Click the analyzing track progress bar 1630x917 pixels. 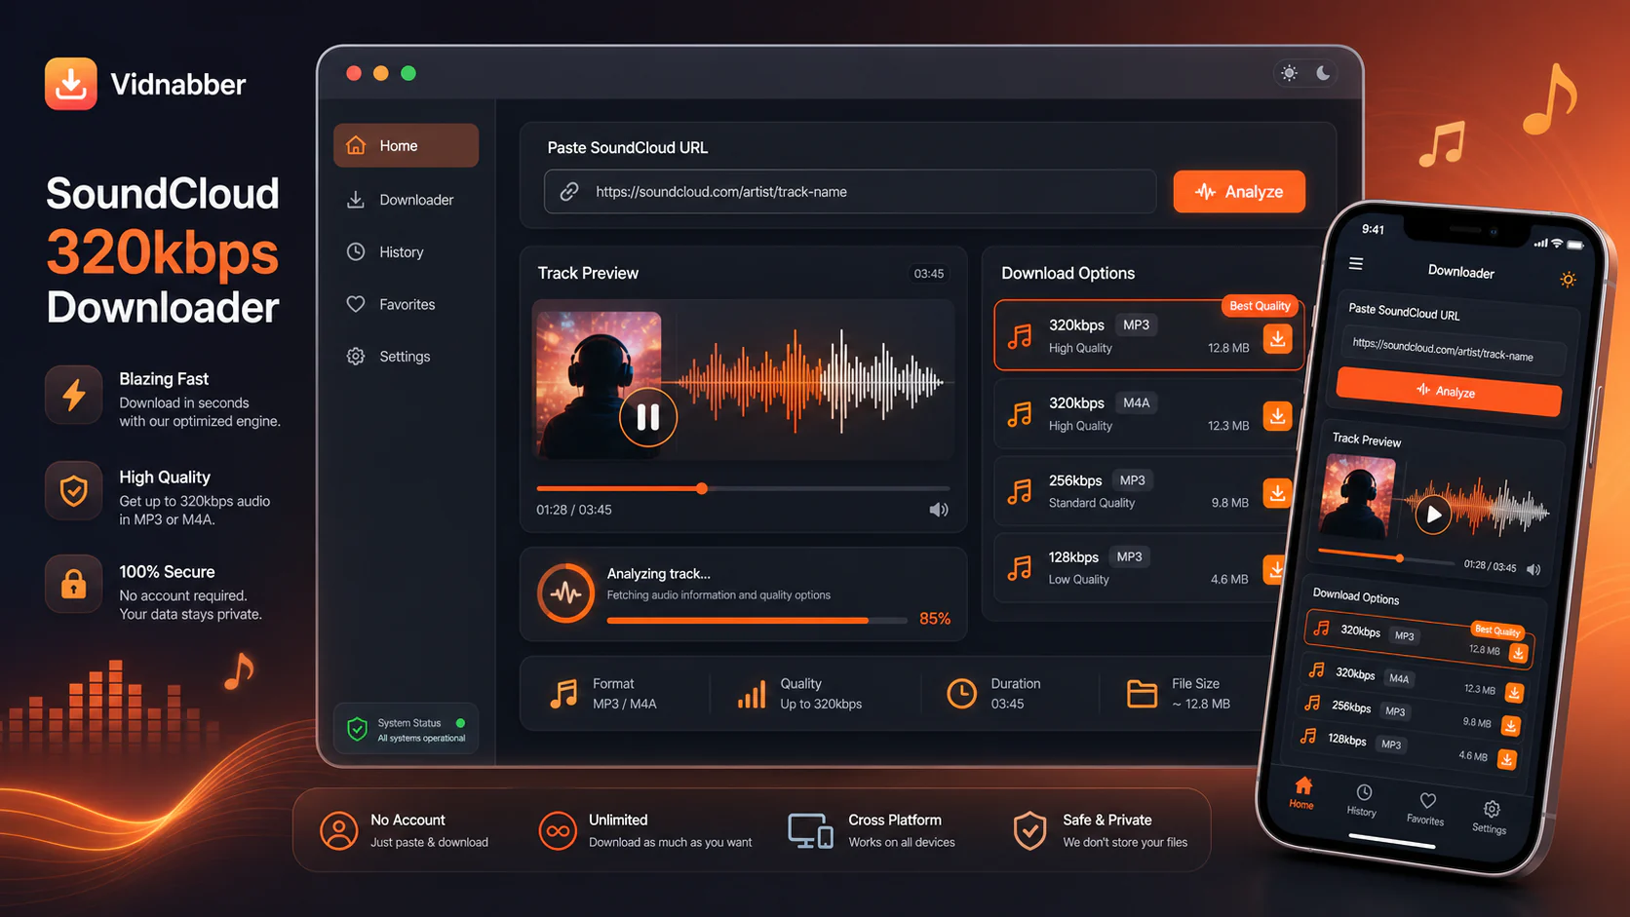(x=757, y=620)
